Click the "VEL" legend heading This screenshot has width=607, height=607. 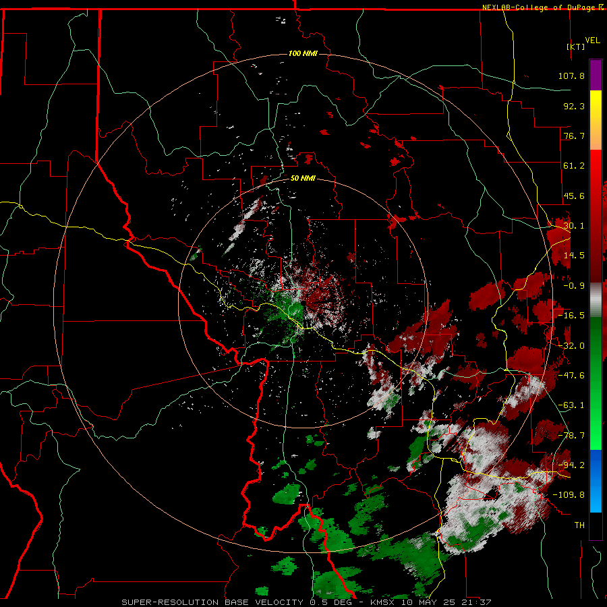click(592, 40)
